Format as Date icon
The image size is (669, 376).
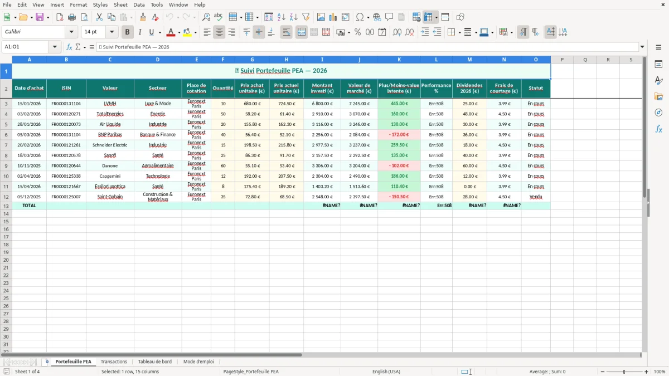point(382,32)
